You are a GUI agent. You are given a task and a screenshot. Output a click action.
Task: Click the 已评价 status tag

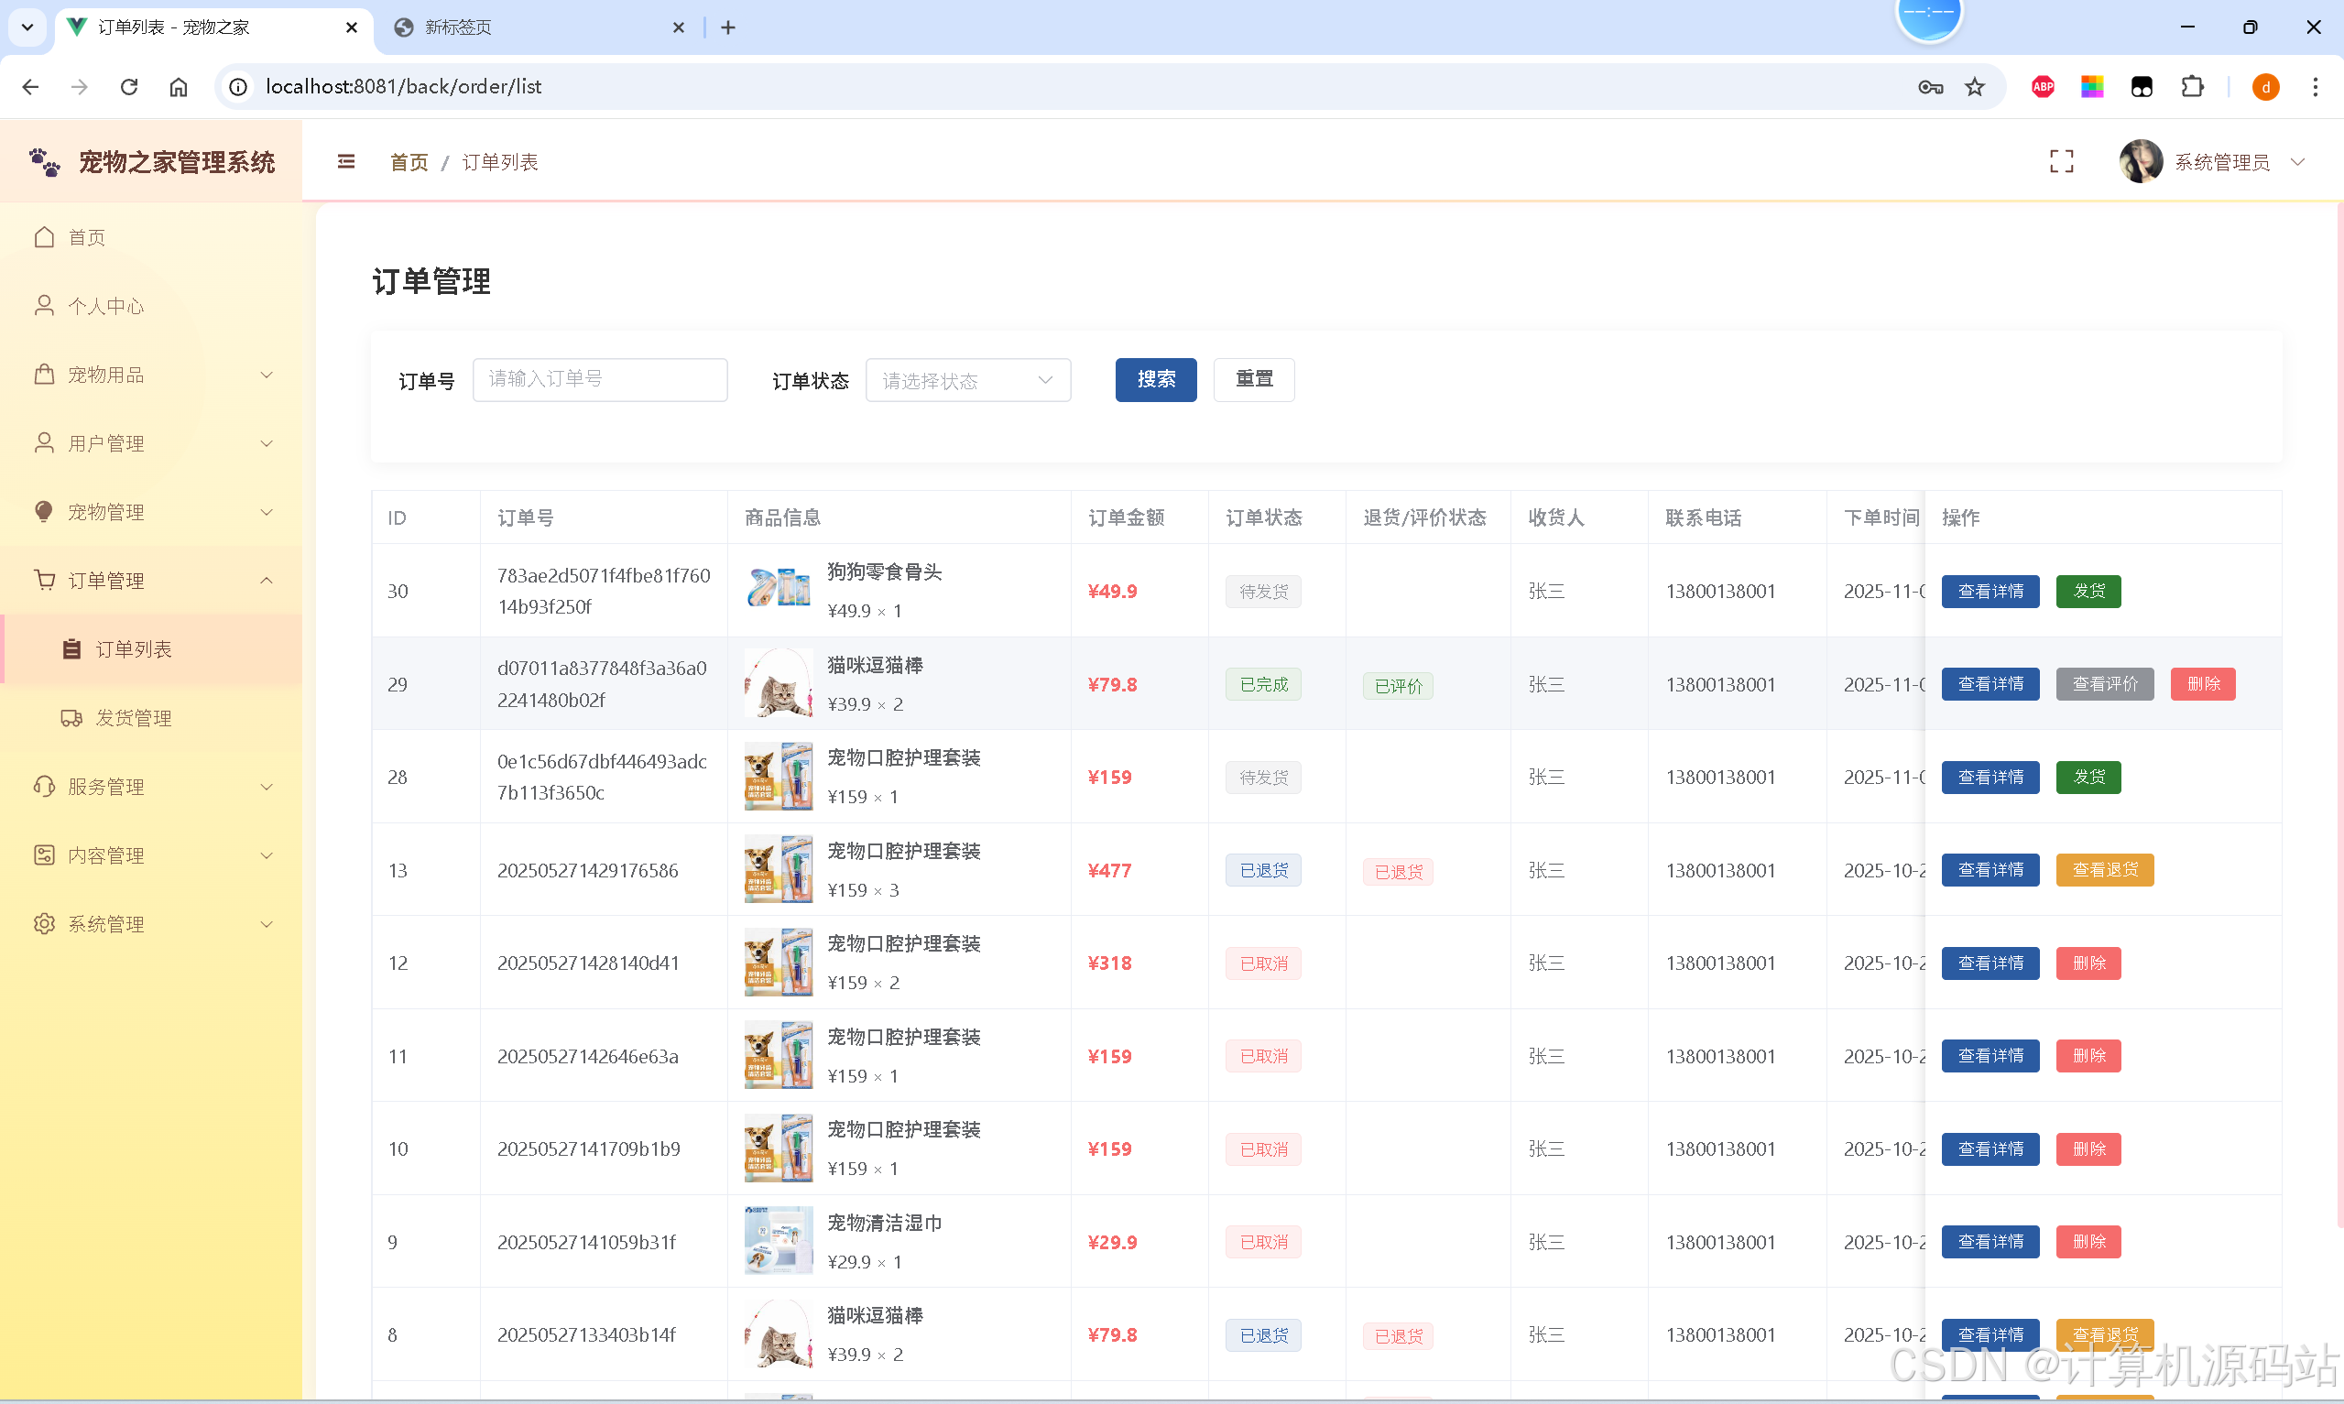(x=1397, y=686)
